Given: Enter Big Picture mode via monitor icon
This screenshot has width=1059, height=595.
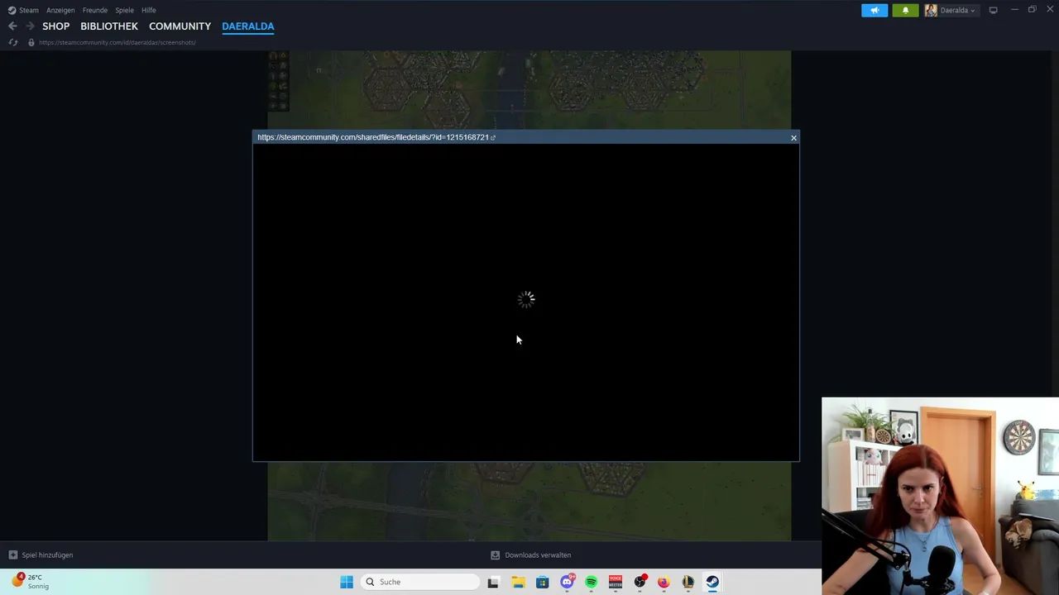Looking at the screenshot, I should coord(994,10).
